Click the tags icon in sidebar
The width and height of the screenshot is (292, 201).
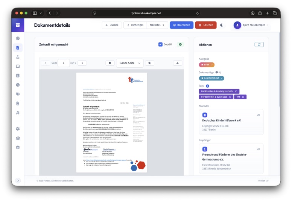[18, 94]
